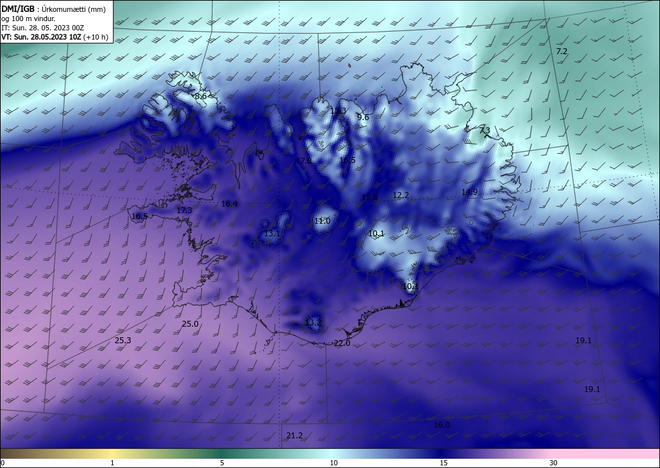The image size is (660, 468).
Task: Click the 8.6 value over the Westfjords
Action: coord(201,96)
